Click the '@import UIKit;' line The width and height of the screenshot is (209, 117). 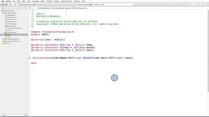click(40, 34)
